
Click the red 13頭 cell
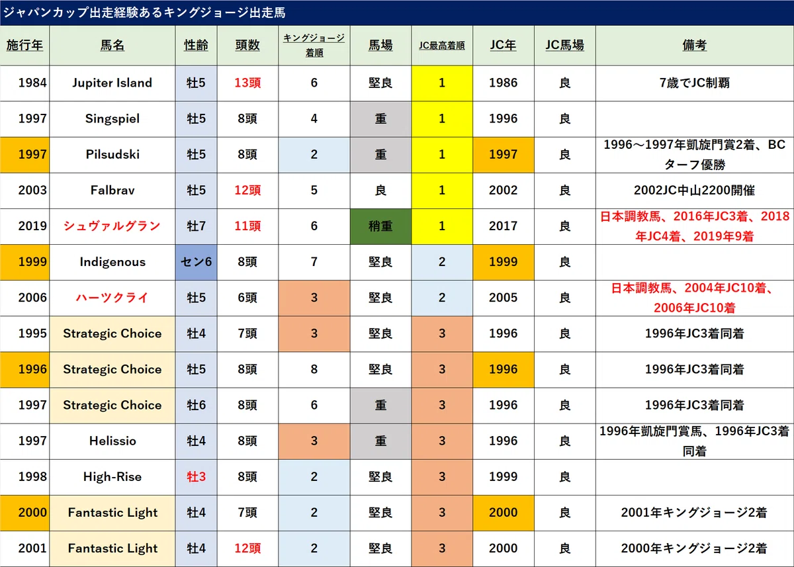tap(247, 83)
